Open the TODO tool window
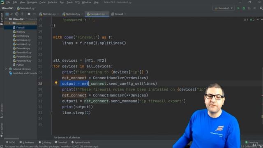Image resolution: width=263 pixels, height=148 pixels. pyautogui.click(x=11, y=142)
